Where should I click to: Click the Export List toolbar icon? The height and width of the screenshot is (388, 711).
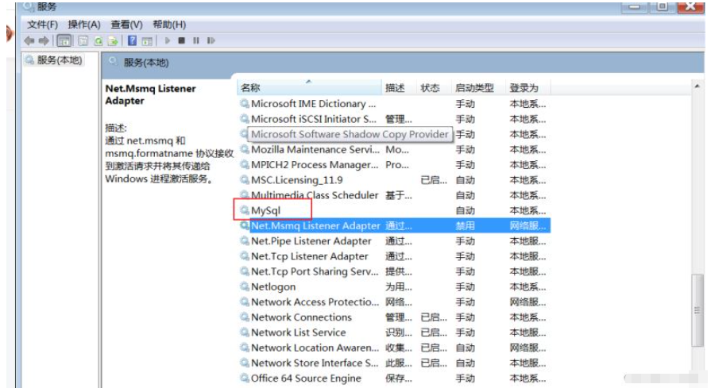(x=113, y=40)
